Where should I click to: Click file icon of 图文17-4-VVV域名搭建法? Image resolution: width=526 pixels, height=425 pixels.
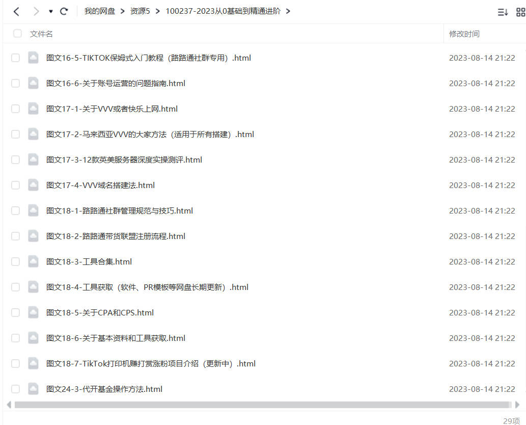click(x=33, y=185)
